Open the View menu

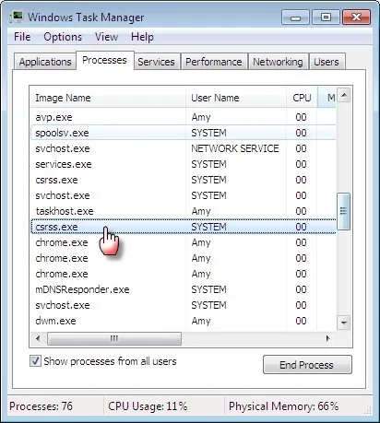(x=106, y=37)
